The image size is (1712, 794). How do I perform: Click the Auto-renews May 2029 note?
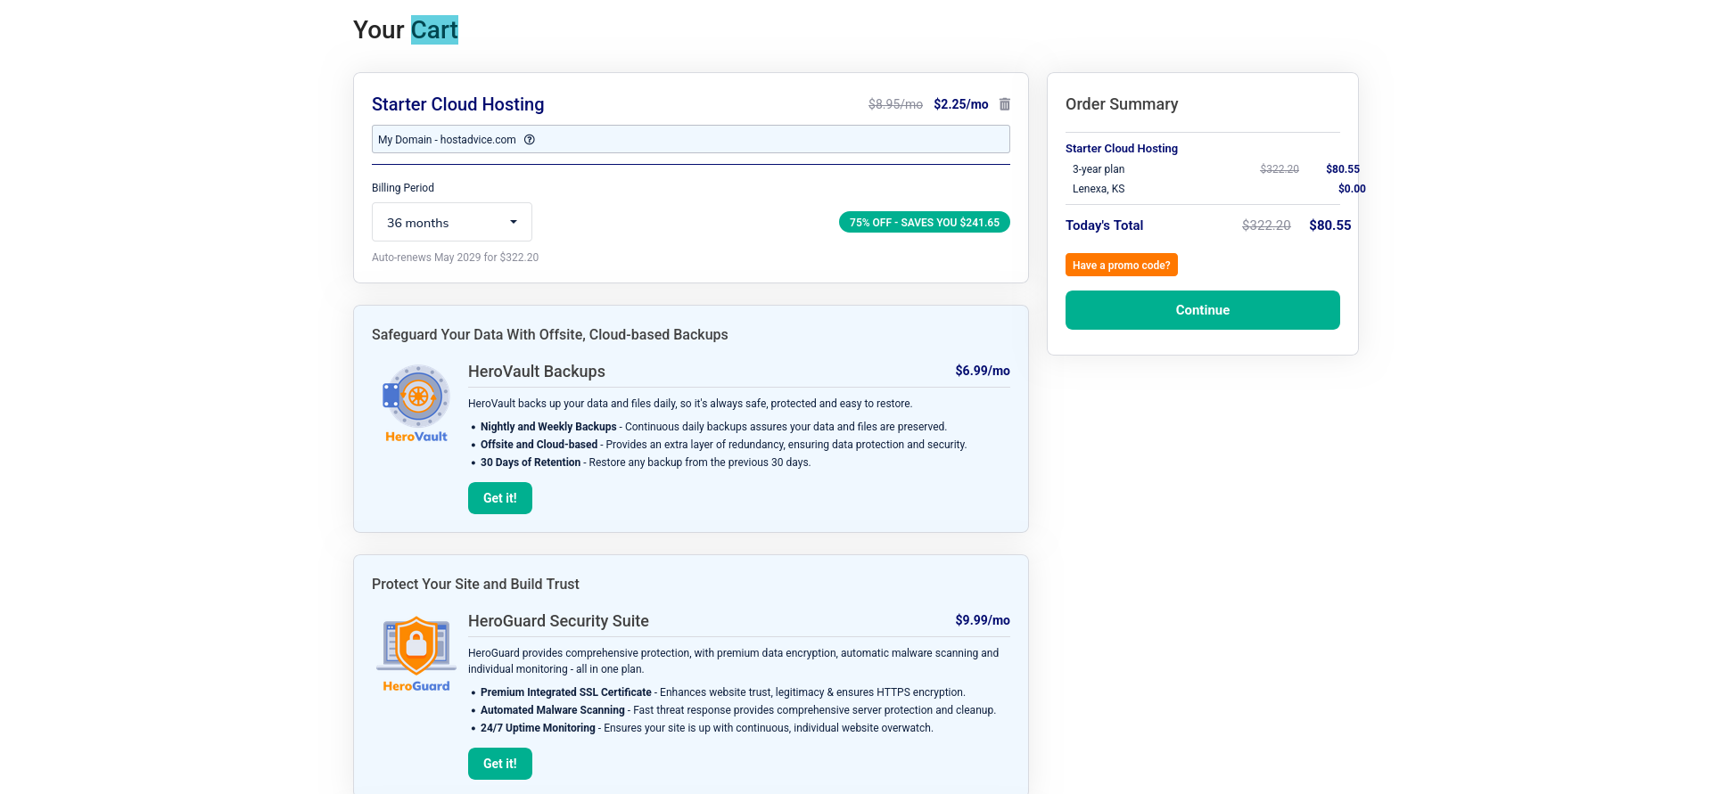(x=455, y=258)
